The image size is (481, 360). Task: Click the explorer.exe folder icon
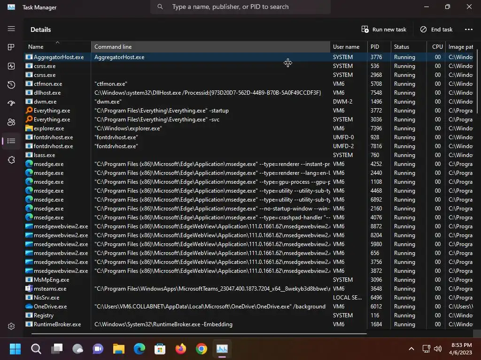point(29,128)
